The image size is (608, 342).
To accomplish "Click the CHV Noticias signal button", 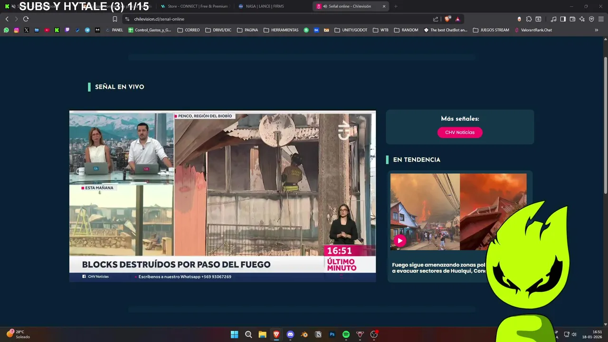I will 460,133.
